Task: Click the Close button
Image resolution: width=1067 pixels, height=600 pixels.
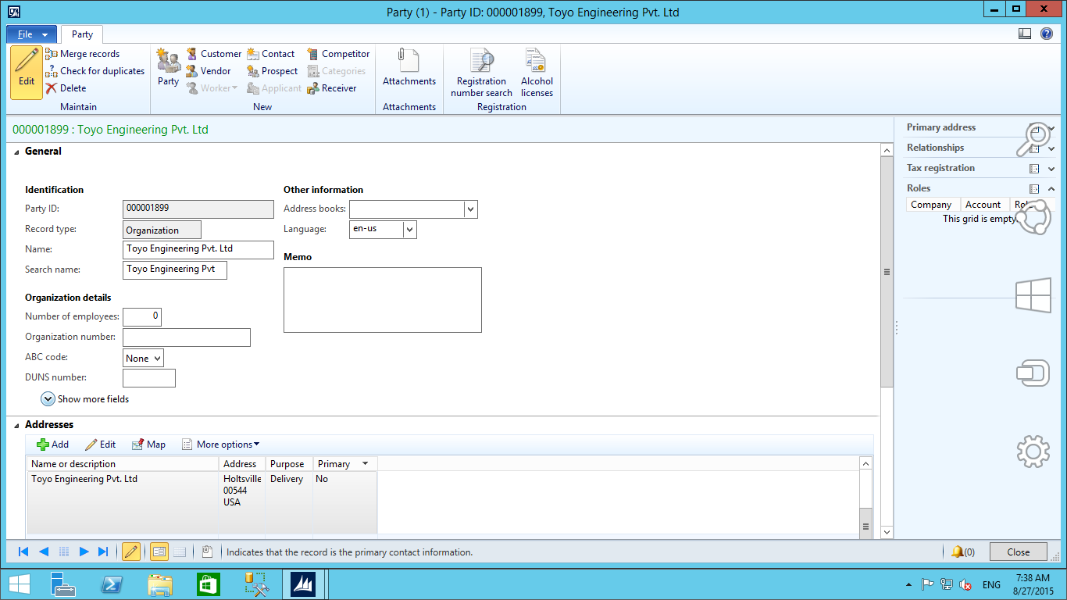Action: pyautogui.click(x=1019, y=552)
